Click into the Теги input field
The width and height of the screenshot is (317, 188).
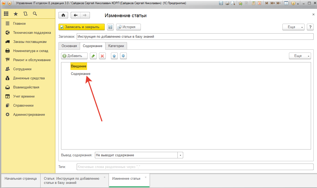coord(195,167)
